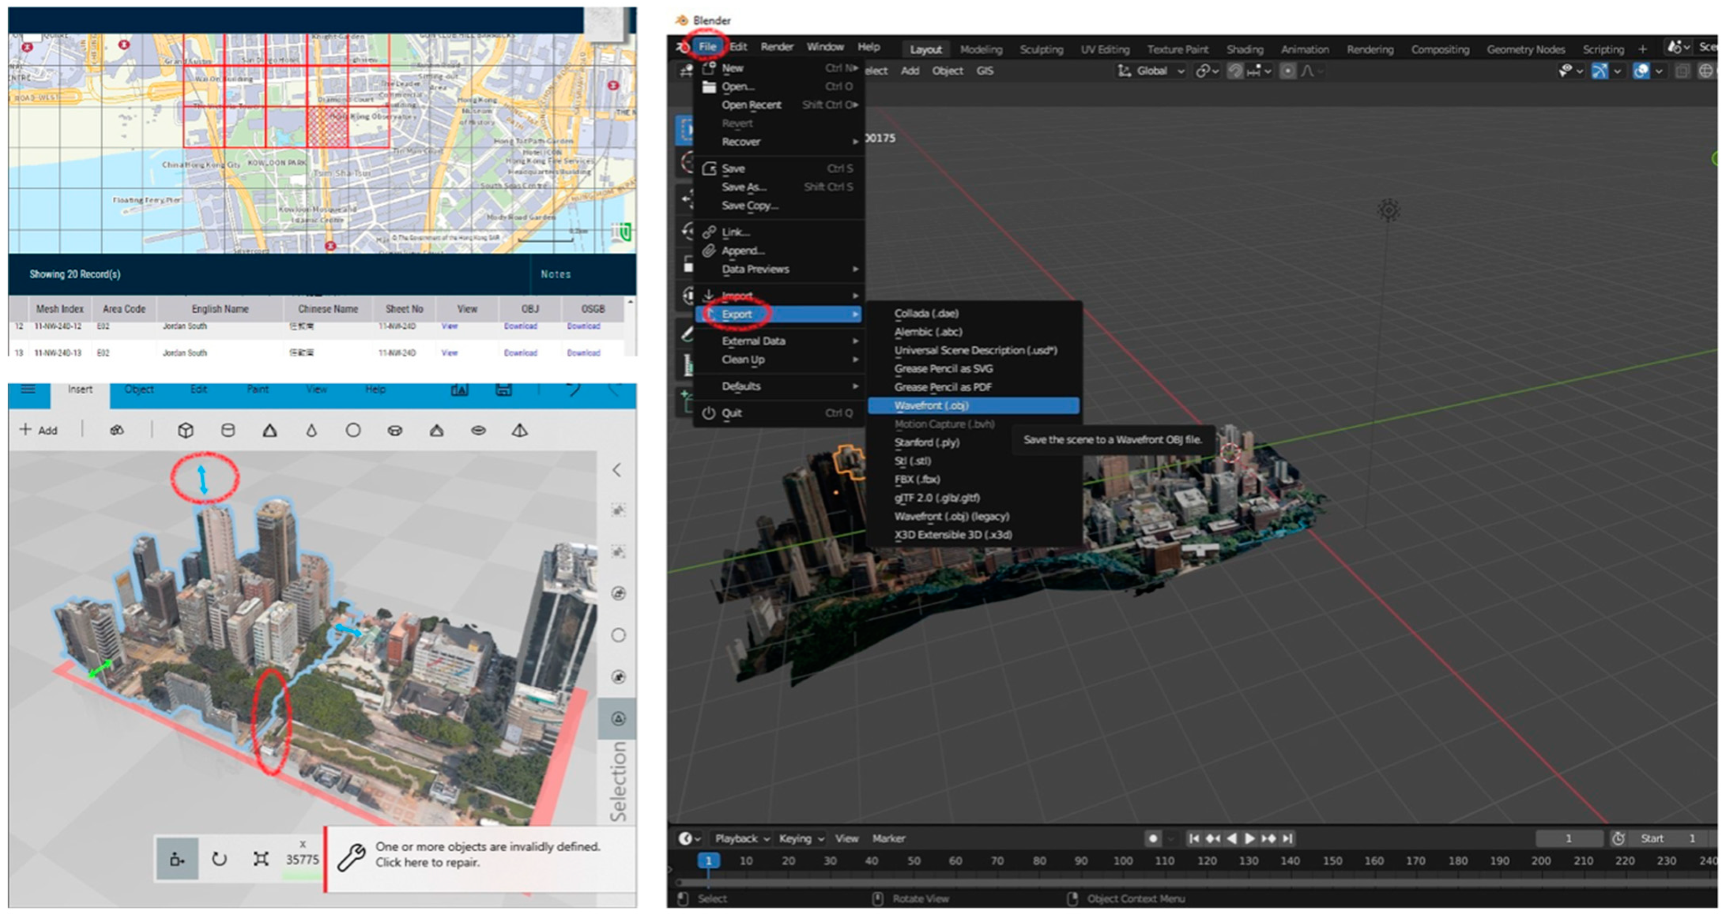Insert a sphere shape
Screen dimensions: 1724x915
[x=353, y=430]
